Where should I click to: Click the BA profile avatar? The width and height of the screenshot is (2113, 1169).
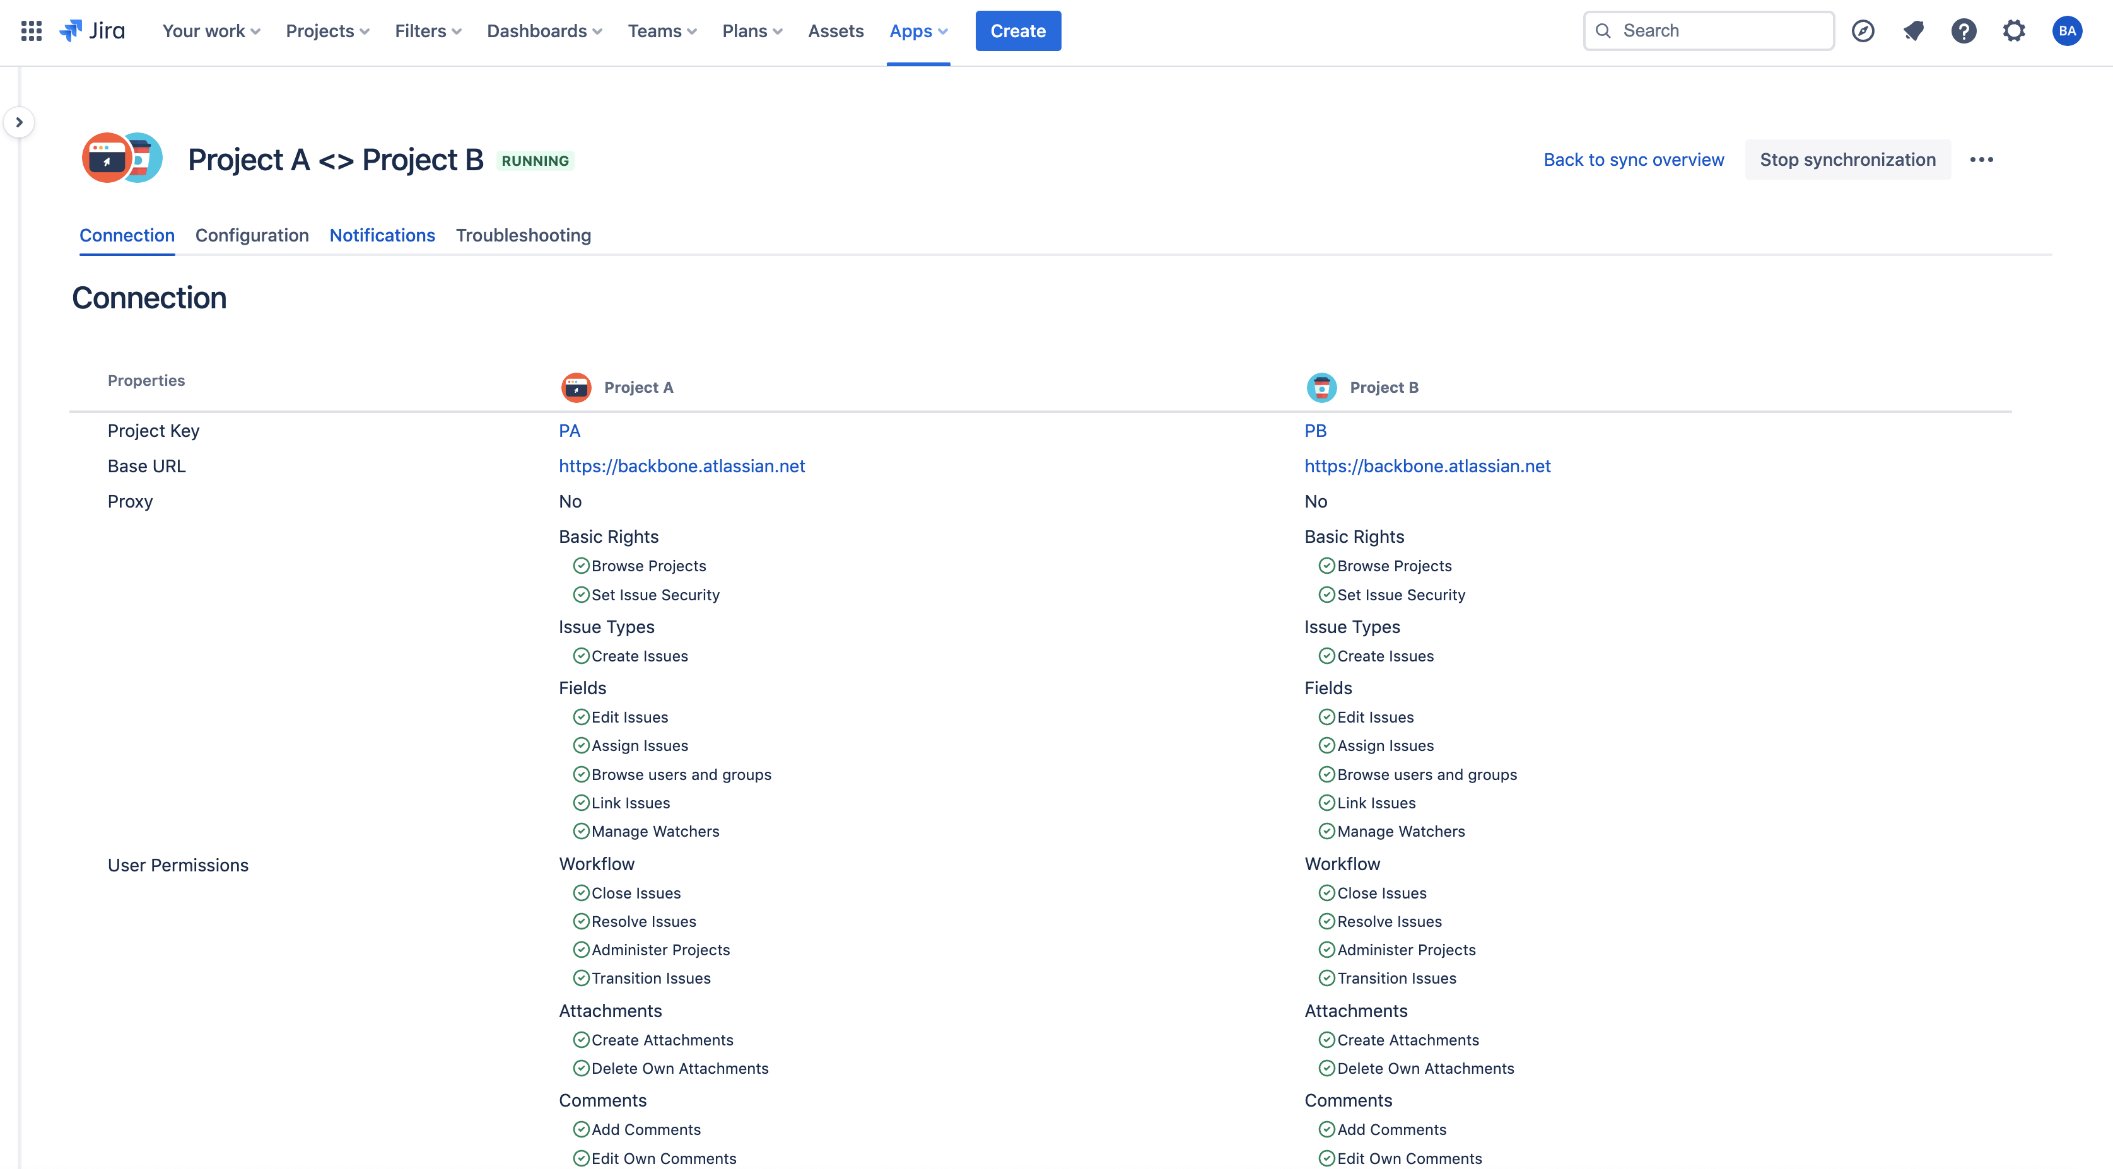point(2066,31)
